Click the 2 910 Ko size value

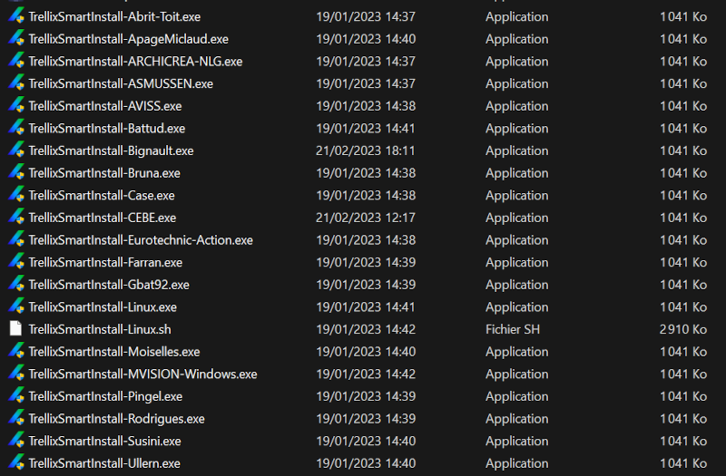[682, 329]
